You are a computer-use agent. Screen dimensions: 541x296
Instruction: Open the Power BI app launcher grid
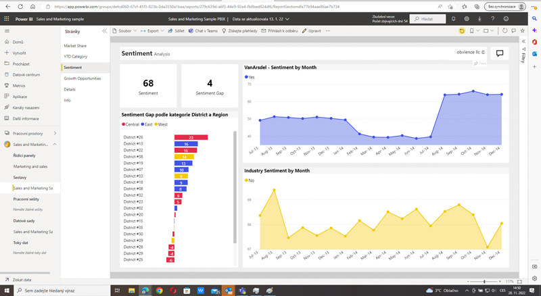pos(7,20)
